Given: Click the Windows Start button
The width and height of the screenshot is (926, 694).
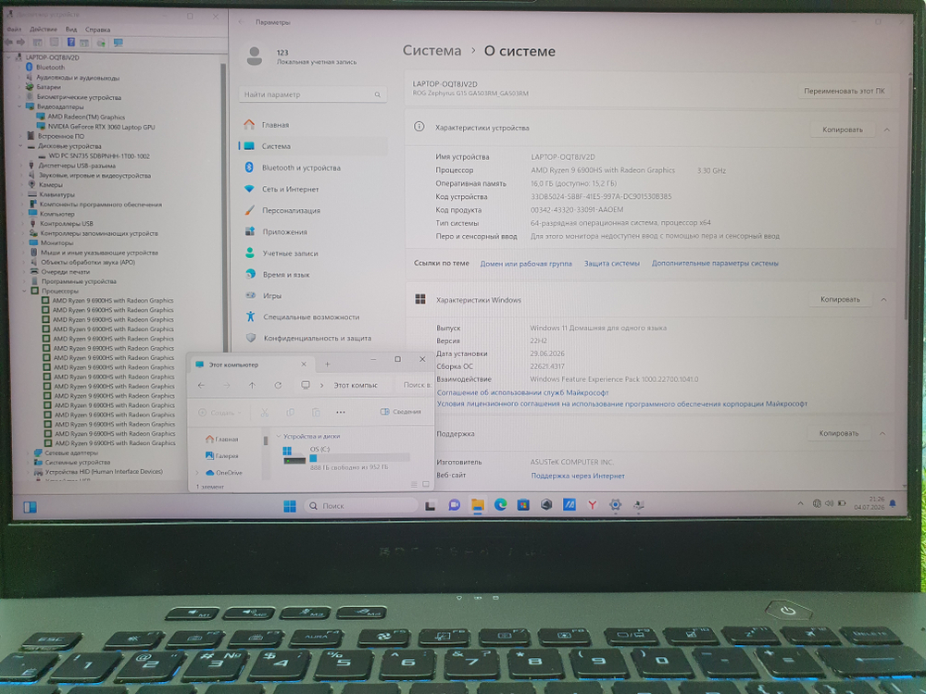Looking at the screenshot, I should point(289,506).
